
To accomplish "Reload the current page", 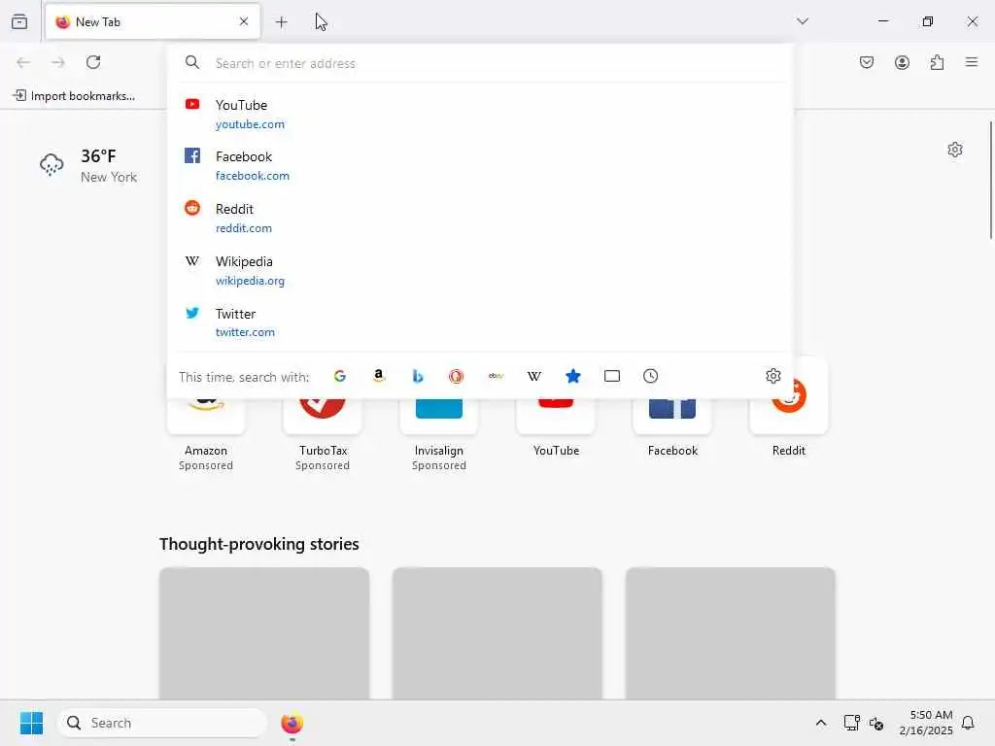I will pos(93,62).
